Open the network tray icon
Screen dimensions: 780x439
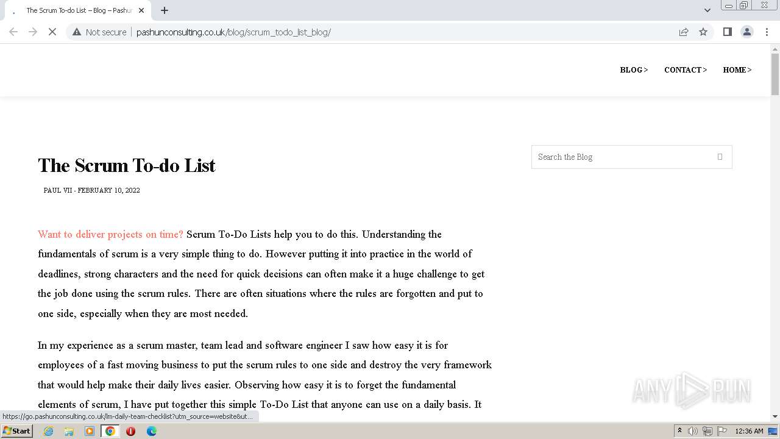707,431
